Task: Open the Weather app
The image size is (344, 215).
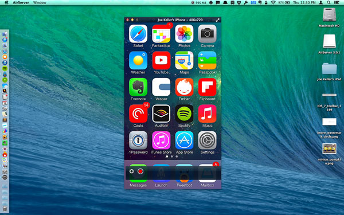Action: [x=138, y=61]
